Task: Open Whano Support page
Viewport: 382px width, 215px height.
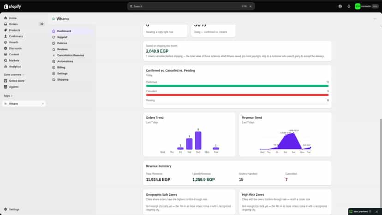Action: click(62, 37)
